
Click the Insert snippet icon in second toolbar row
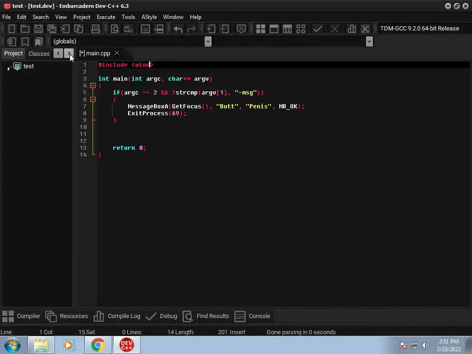coord(12,41)
